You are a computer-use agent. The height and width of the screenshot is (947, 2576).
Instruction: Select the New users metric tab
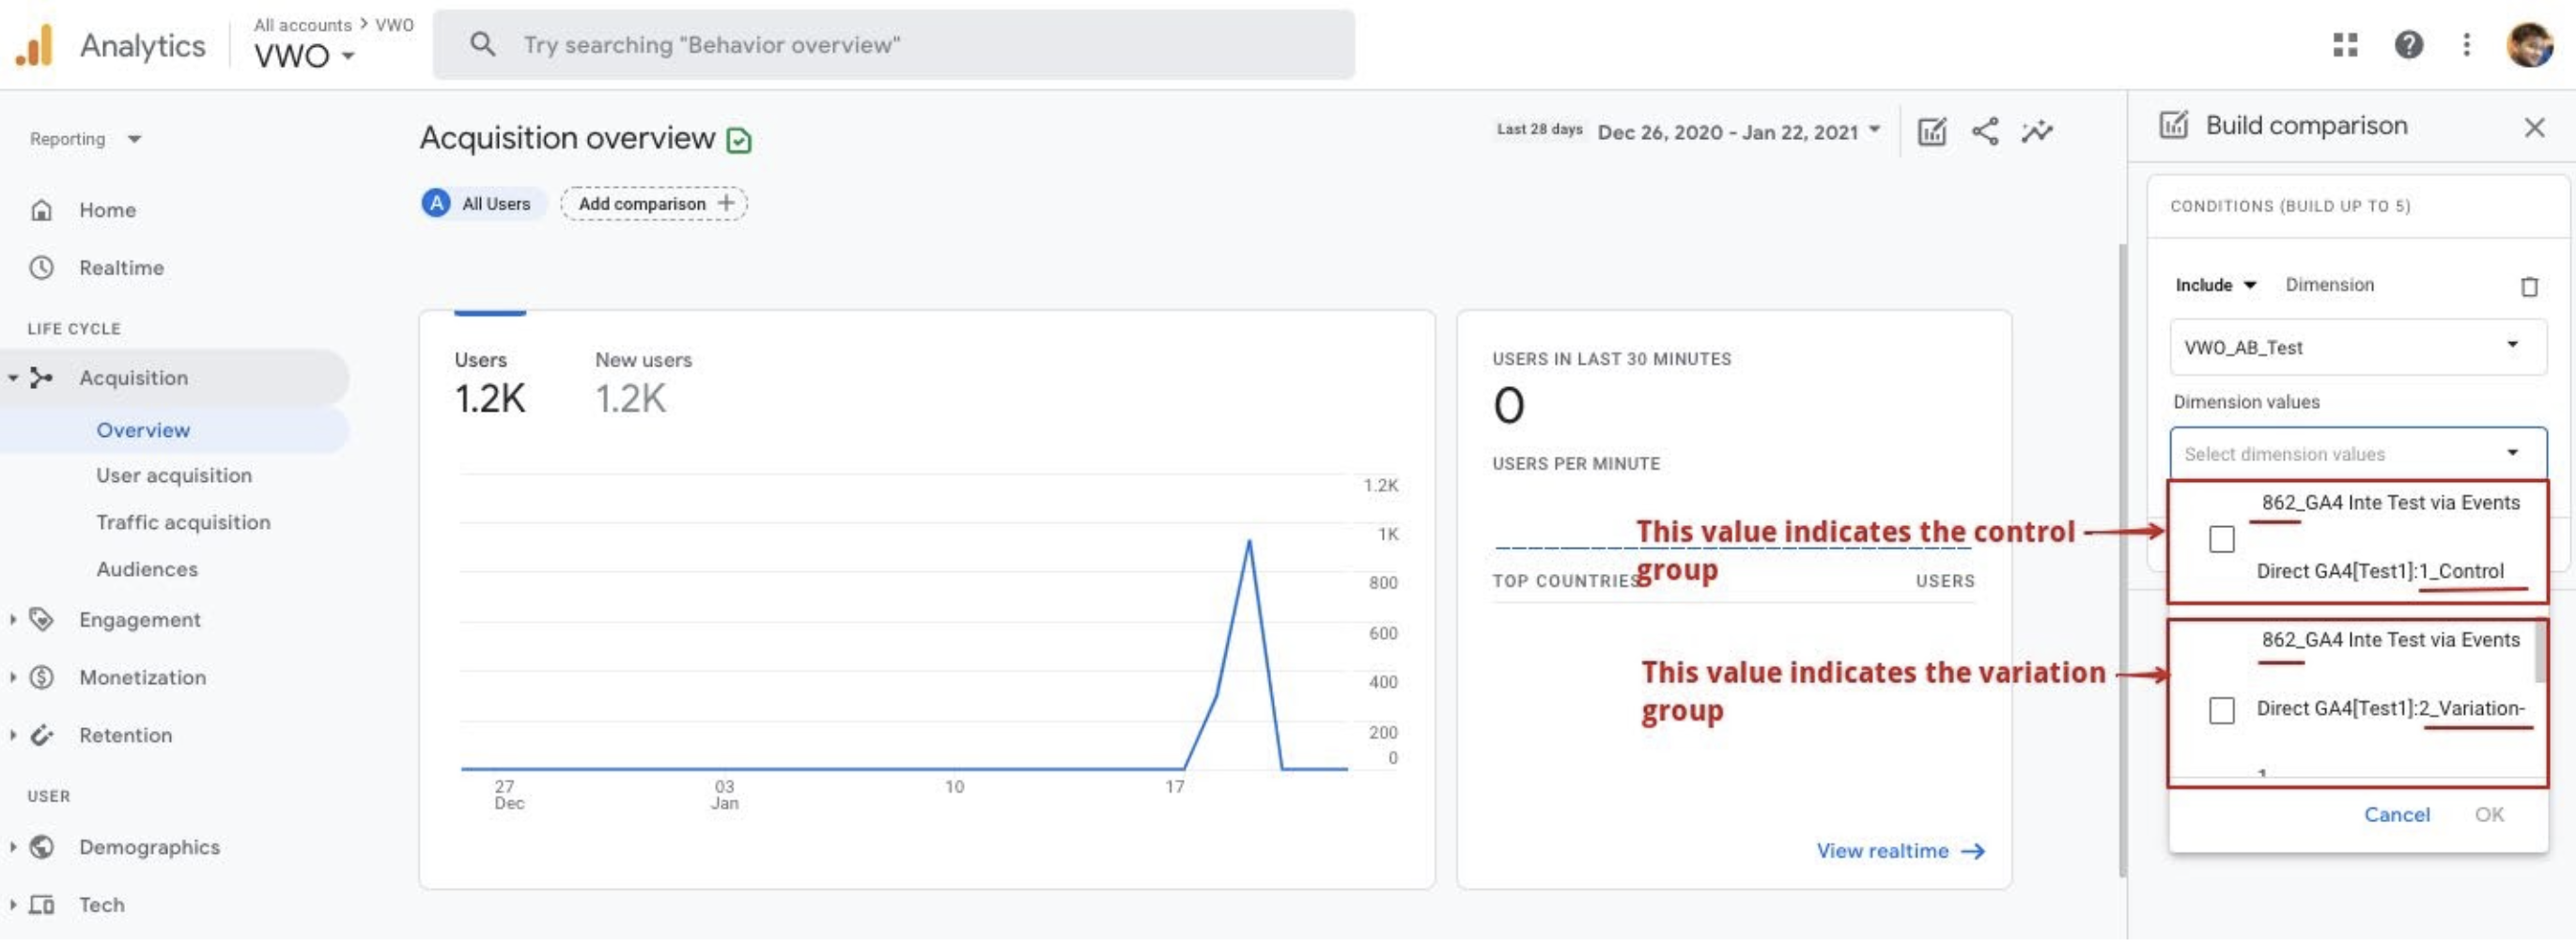(643, 385)
